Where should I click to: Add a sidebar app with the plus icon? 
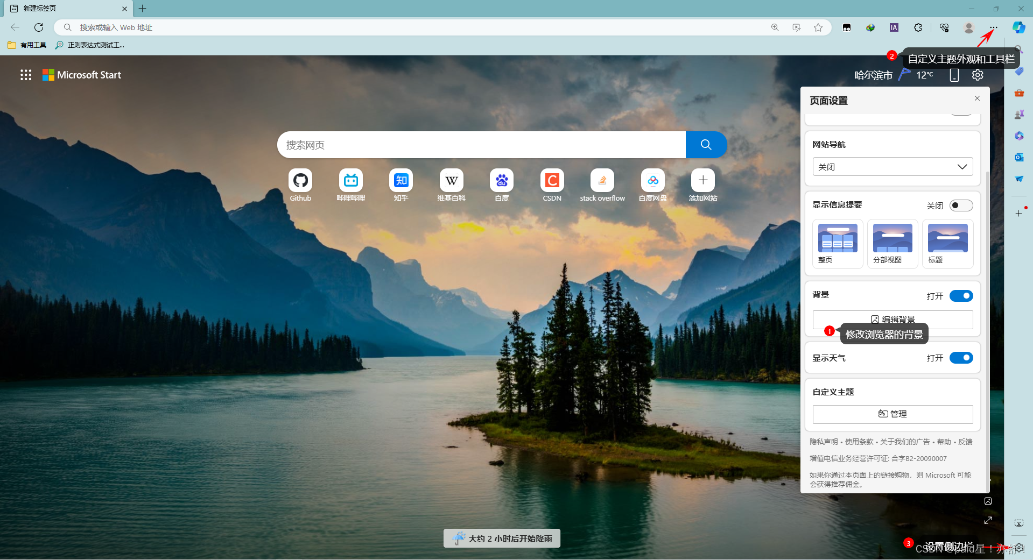1018,214
